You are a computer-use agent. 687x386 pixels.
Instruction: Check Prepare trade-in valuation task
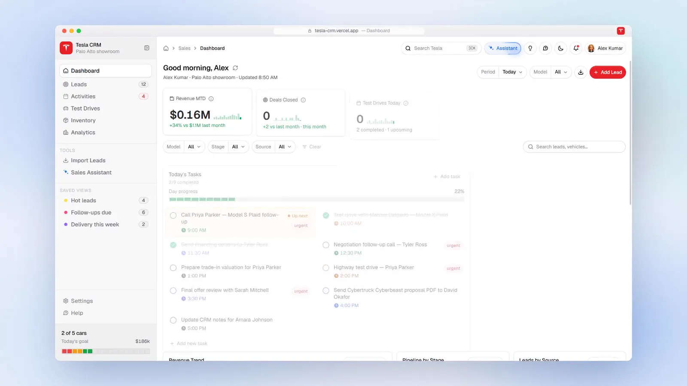pos(173,268)
